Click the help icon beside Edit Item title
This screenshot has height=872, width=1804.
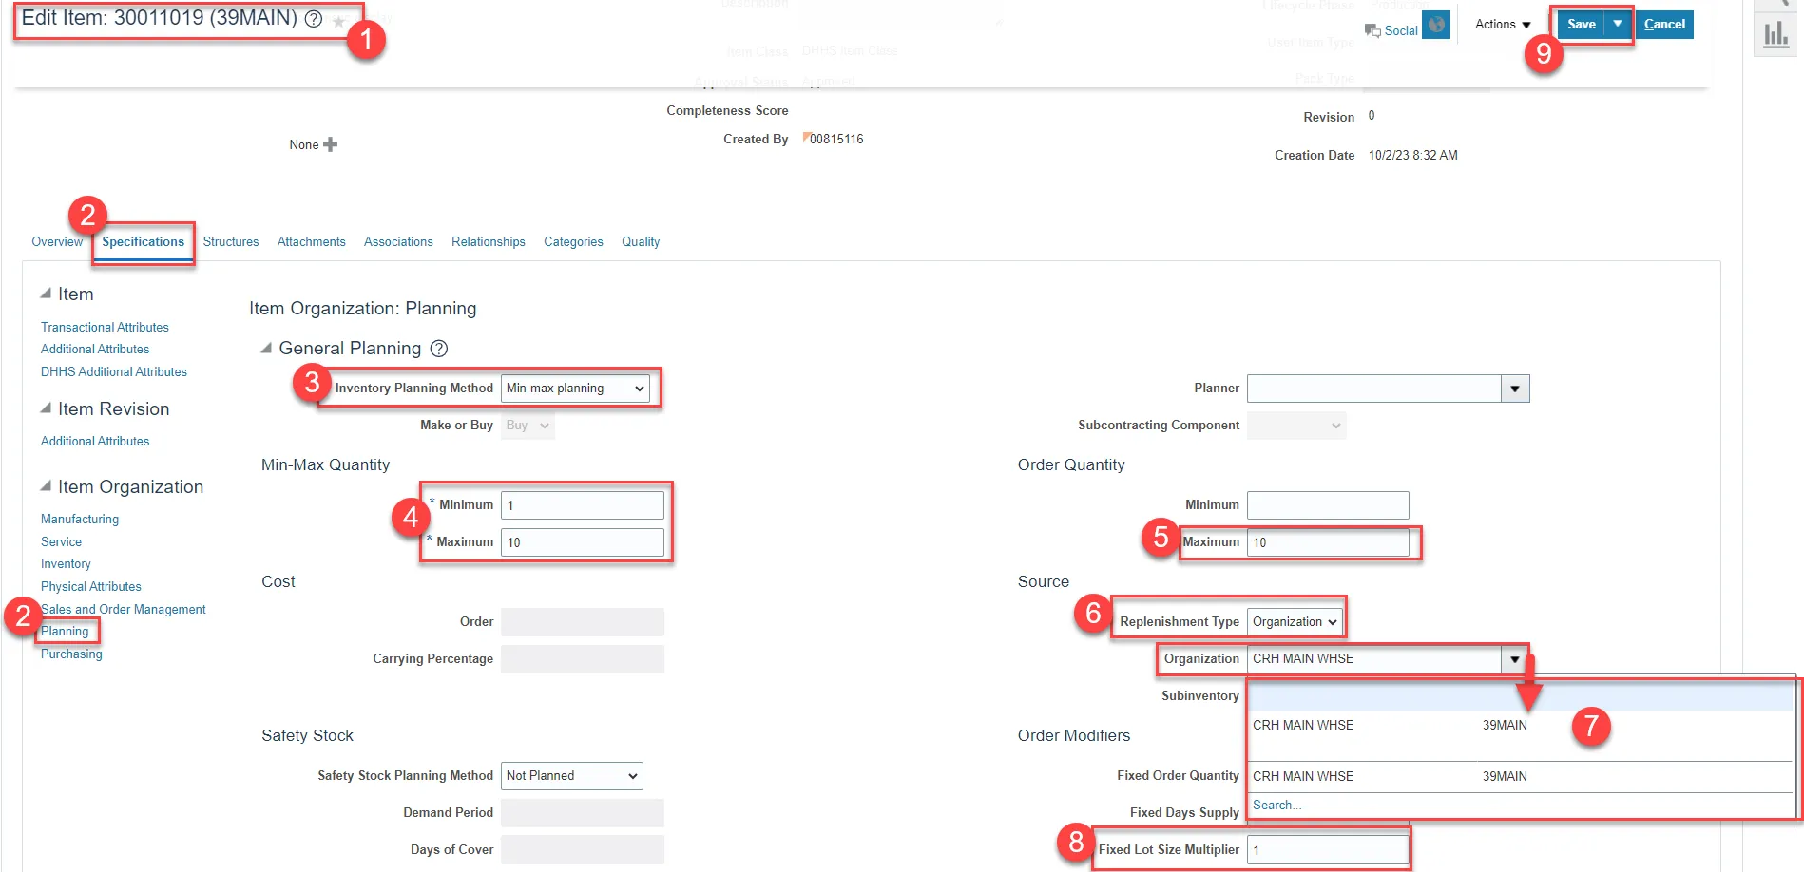coord(313,19)
